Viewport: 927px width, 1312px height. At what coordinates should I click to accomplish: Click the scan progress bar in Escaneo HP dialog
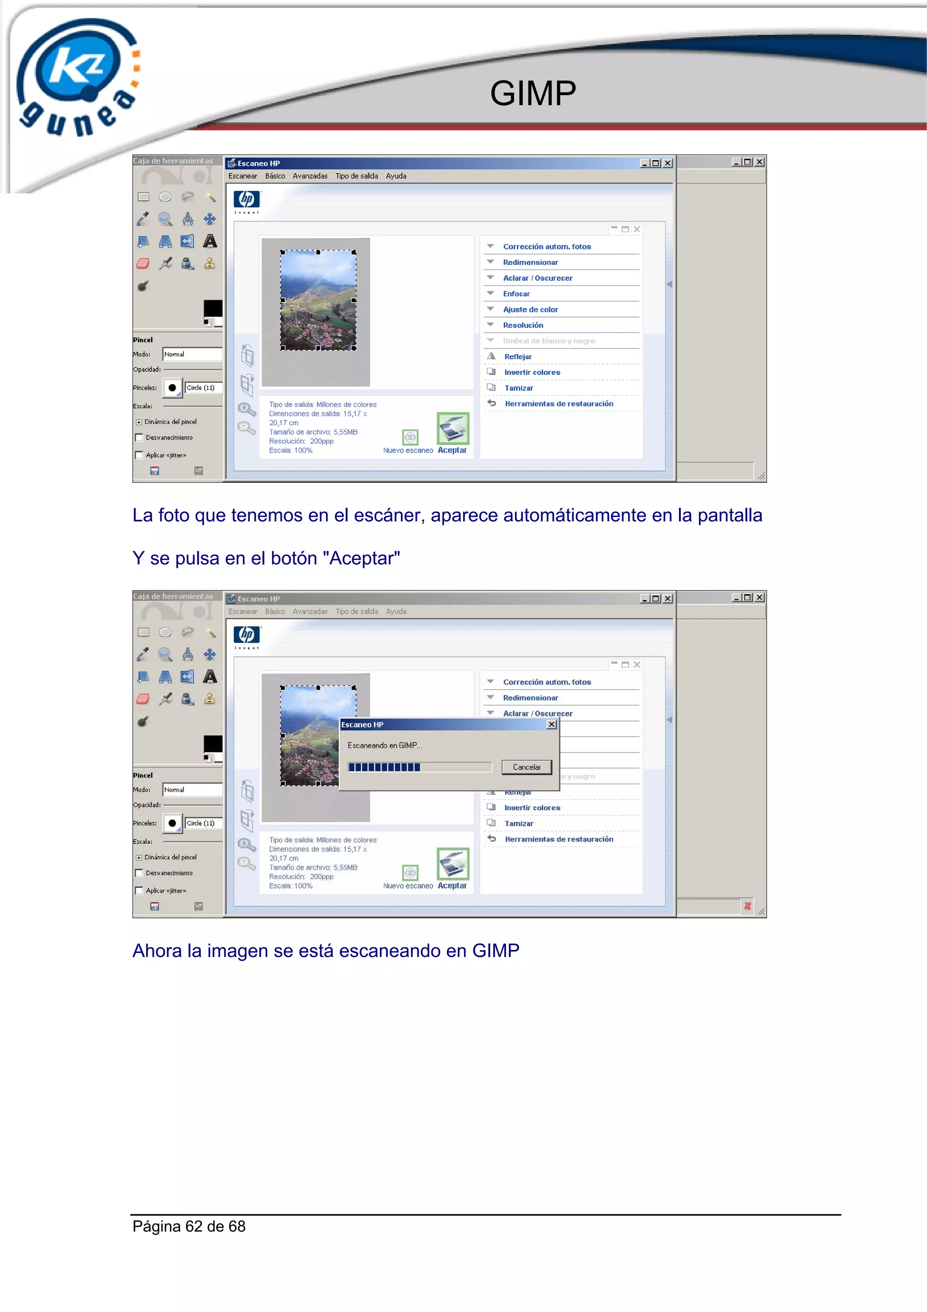[x=420, y=768]
